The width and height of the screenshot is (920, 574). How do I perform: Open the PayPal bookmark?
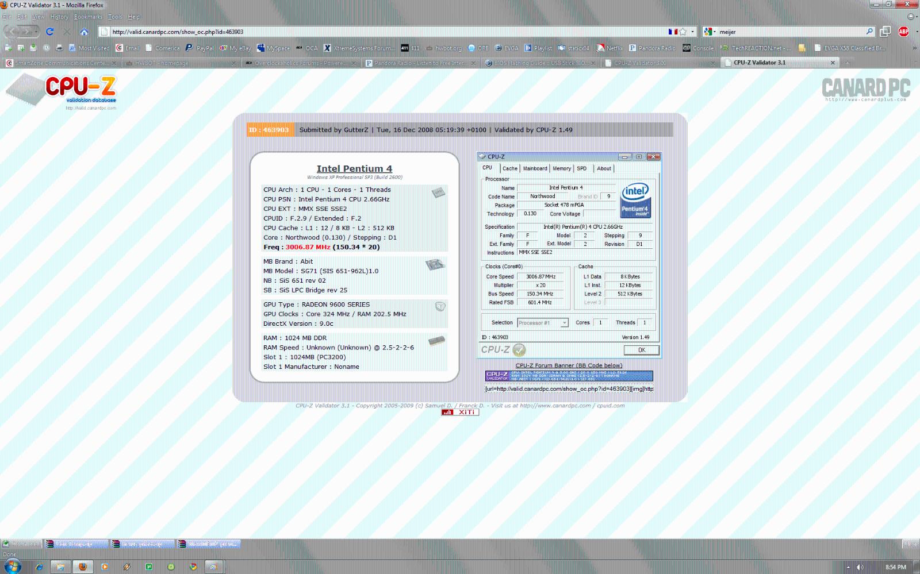tap(199, 48)
